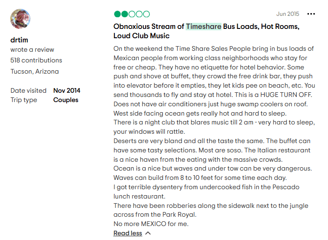Open the drtim username profile link
This screenshot has height=240, width=328.
coord(19,40)
